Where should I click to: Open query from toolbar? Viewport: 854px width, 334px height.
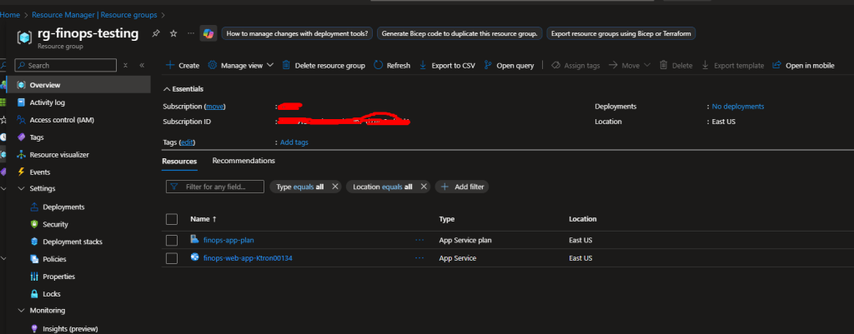pos(510,65)
